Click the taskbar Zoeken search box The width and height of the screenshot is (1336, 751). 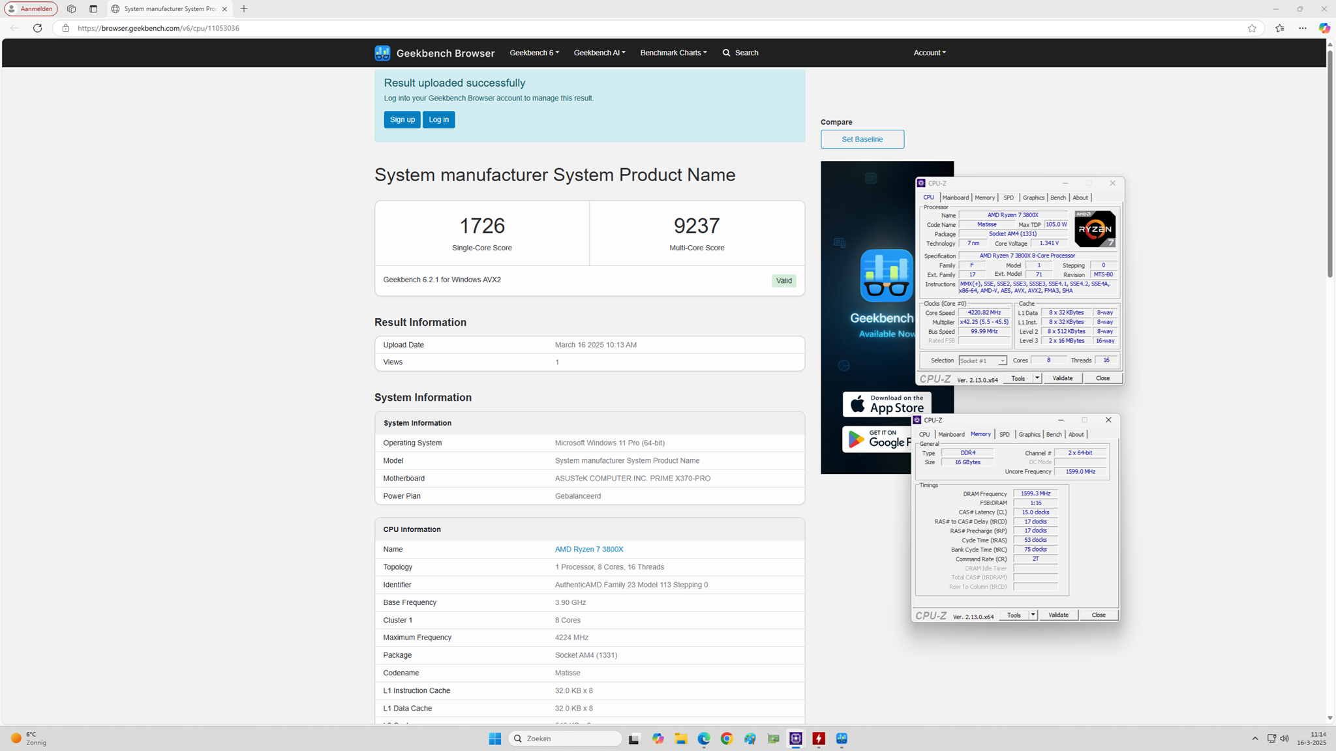[565, 739]
